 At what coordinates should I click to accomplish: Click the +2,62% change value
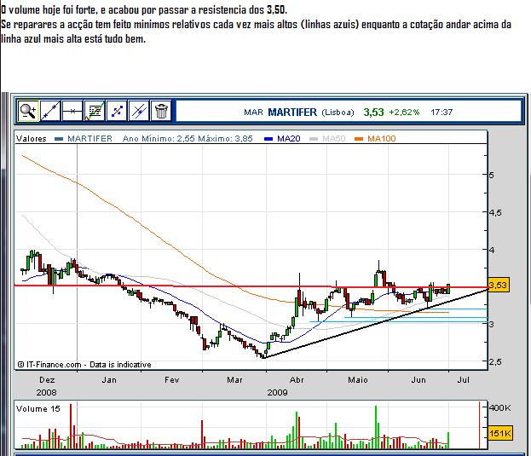tap(404, 112)
